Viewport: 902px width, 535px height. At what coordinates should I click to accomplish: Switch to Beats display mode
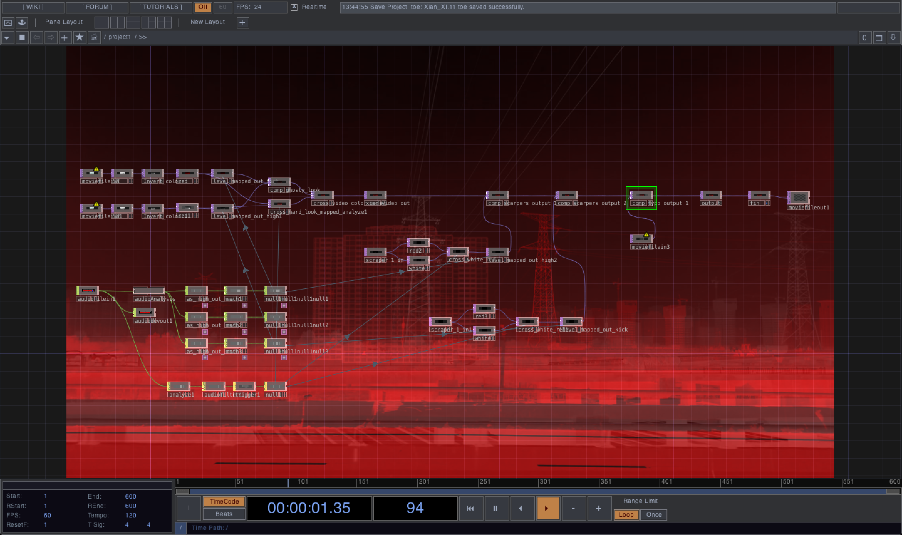224,514
